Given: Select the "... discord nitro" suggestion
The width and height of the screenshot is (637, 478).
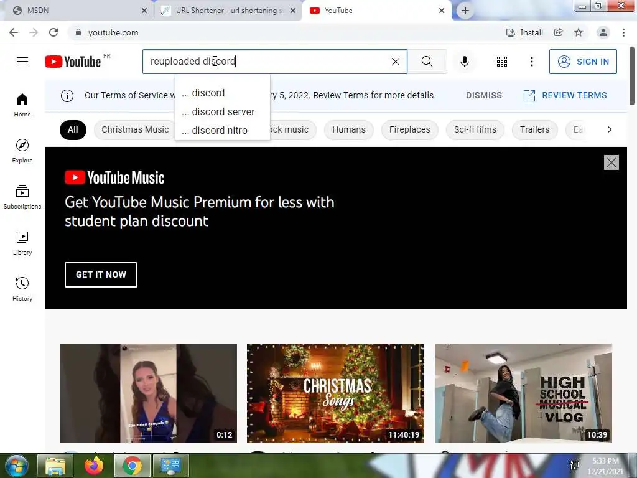Looking at the screenshot, I should pos(222,131).
